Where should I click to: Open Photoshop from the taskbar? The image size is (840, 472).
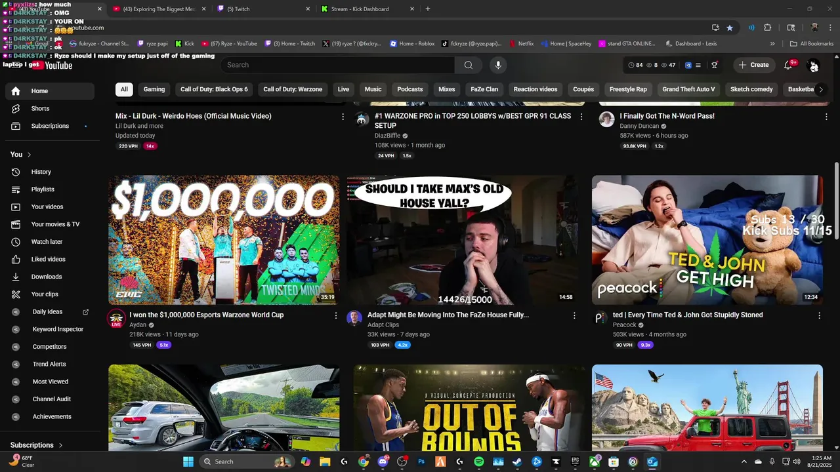click(421, 462)
